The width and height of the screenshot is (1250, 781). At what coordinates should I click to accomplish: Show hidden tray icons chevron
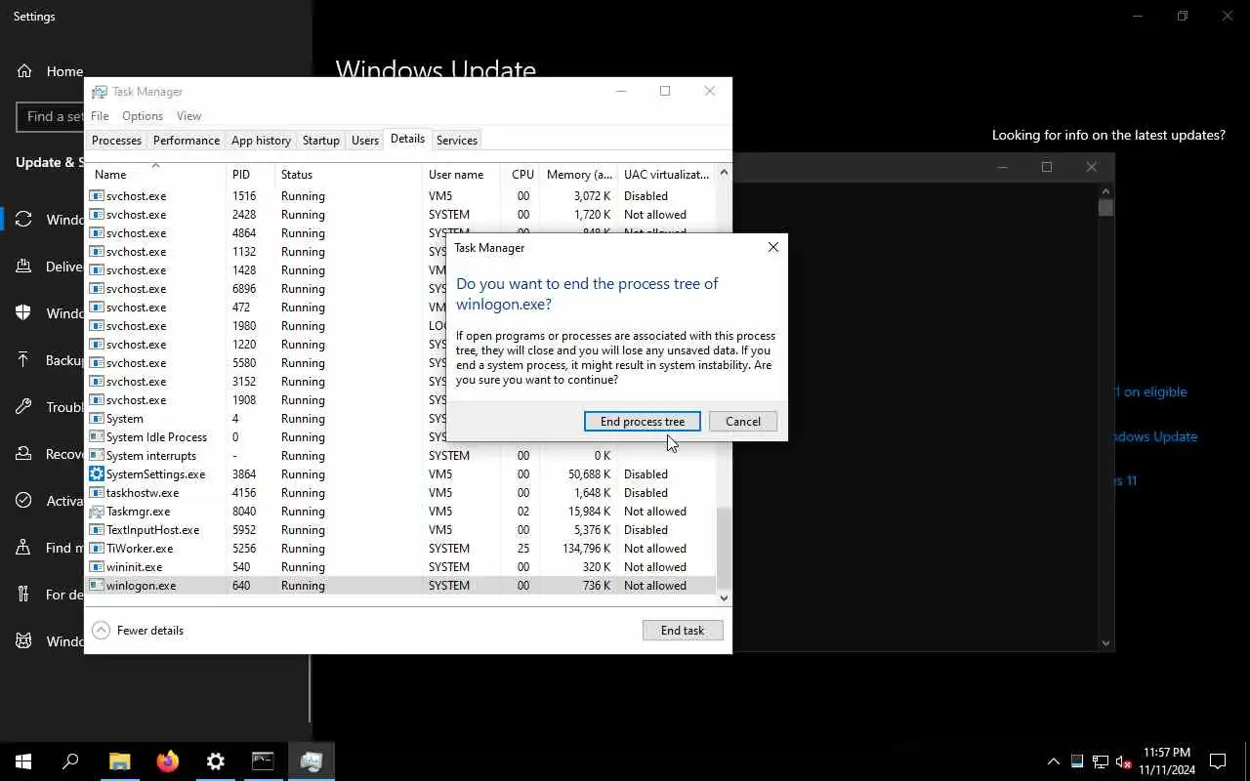(x=1053, y=761)
